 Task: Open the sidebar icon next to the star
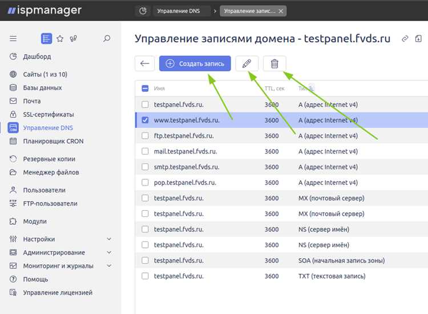tap(73, 38)
